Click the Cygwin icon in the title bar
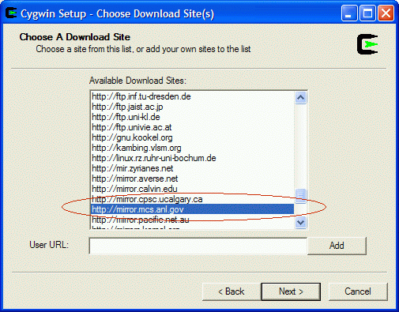399x312 pixels. click(x=11, y=13)
